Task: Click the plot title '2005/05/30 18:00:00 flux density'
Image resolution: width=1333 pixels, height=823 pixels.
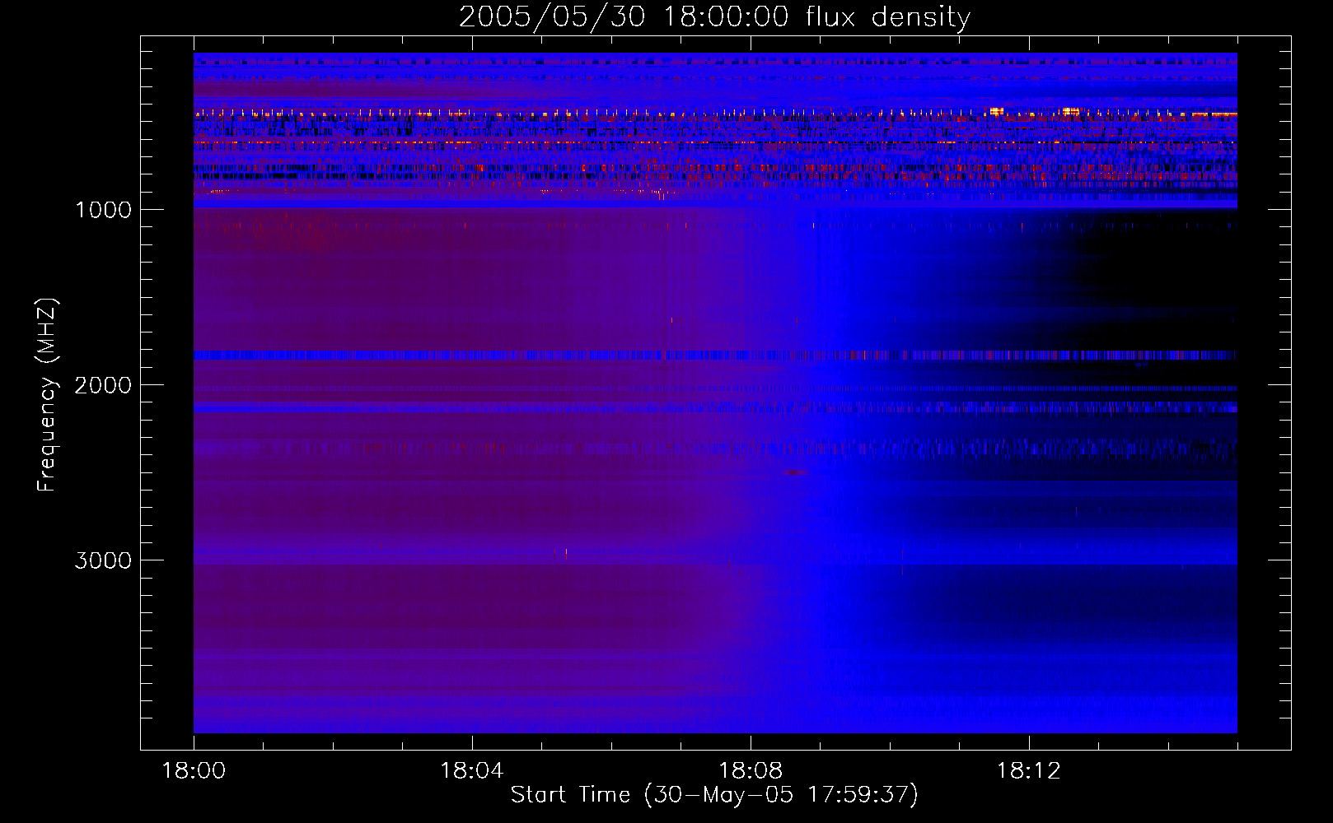Action: [714, 17]
